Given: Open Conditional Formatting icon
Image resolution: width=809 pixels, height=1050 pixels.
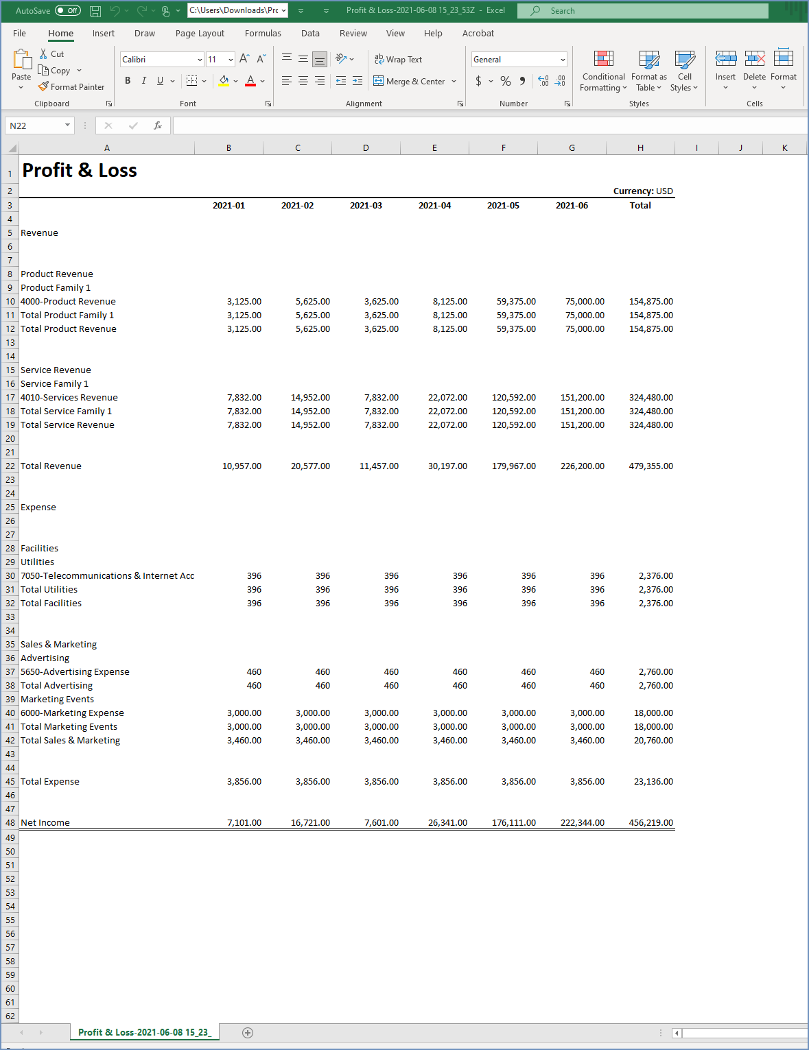Looking at the screenshot, I should pos(603,60).
